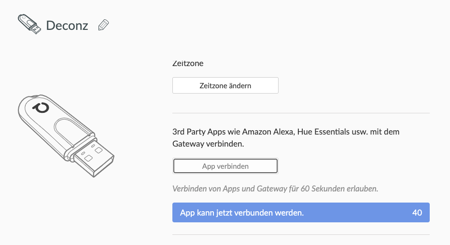Click the Deconz gateway name heading
The width and height of the screenshot is (450, 245).
67,26
